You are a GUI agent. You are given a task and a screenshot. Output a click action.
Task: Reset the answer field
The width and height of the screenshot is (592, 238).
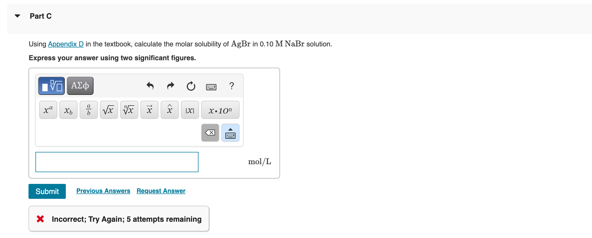pos(191,86)
